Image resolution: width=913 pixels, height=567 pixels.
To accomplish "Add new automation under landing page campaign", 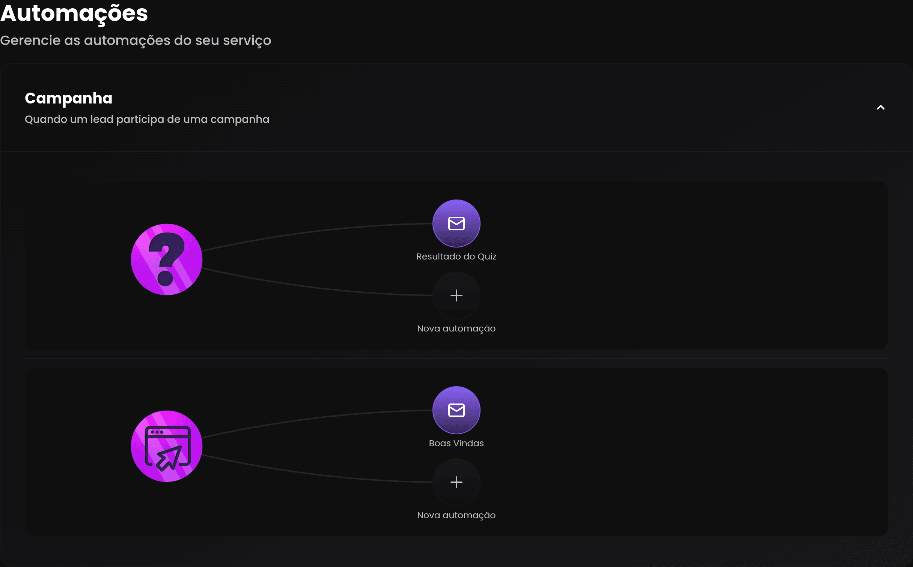I will tap(456, 482).
